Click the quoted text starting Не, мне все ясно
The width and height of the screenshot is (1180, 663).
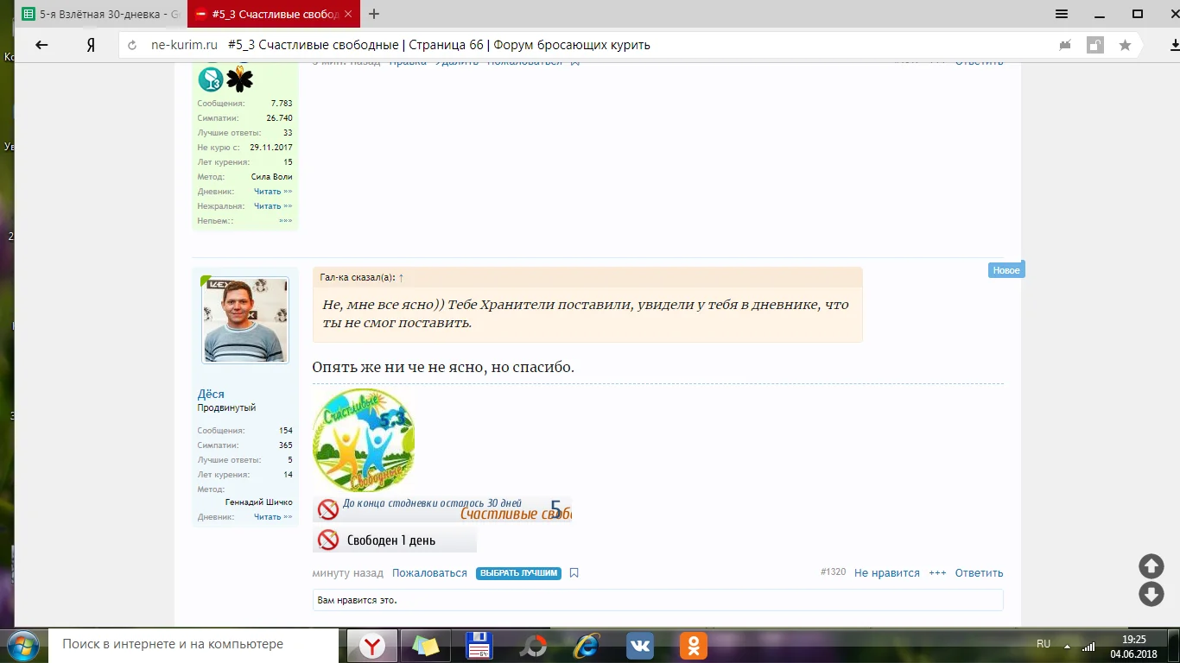586,314
